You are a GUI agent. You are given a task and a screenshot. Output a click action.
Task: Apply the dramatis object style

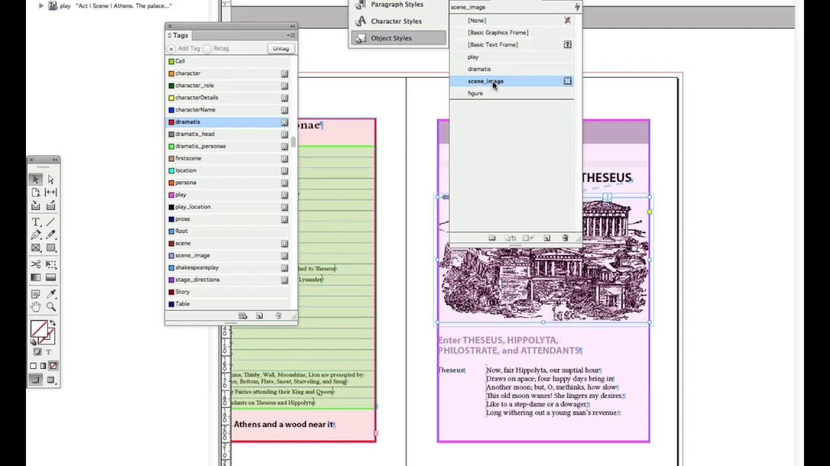[512, 69]
